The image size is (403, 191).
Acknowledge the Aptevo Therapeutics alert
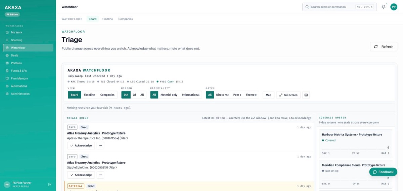coord(81,145)
